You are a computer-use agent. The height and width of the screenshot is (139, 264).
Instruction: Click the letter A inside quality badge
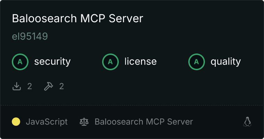coord(197,62)
